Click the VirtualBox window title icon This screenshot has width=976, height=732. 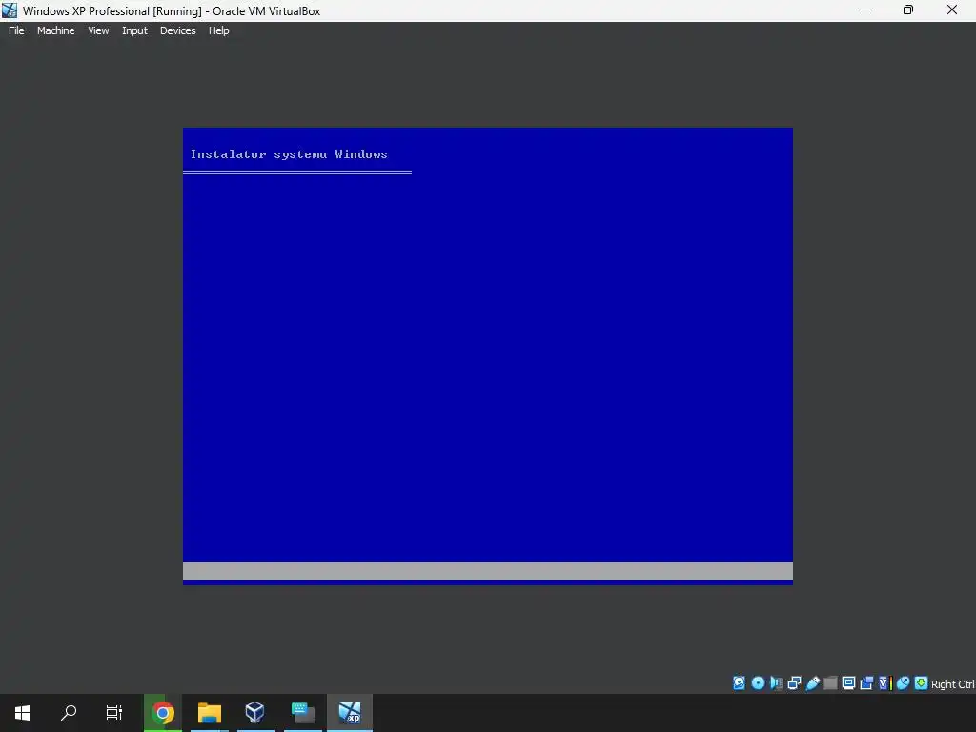[x=10, y=10]
